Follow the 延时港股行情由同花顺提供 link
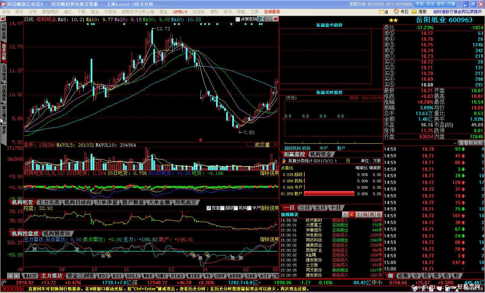The image size is (485, 293). 457,12
